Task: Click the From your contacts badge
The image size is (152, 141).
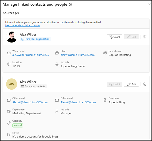Action: click(33, 86)
